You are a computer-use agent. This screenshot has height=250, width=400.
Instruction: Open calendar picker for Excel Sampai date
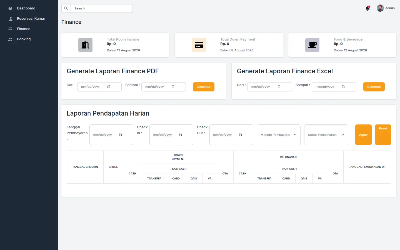[x=343, y=87]
